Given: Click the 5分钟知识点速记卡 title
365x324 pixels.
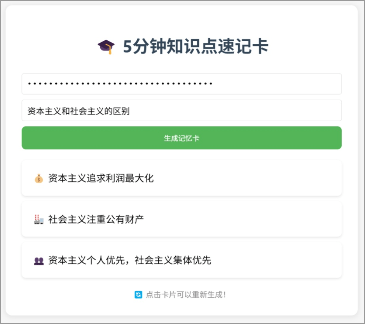Looking at the screenshot, I should tap(196, 47).
